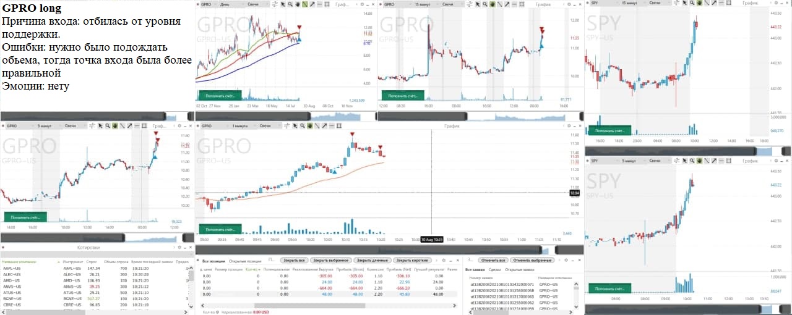
Task: Pick horizontal line tool in GPRO 15-minute chart
Action: 514,4
